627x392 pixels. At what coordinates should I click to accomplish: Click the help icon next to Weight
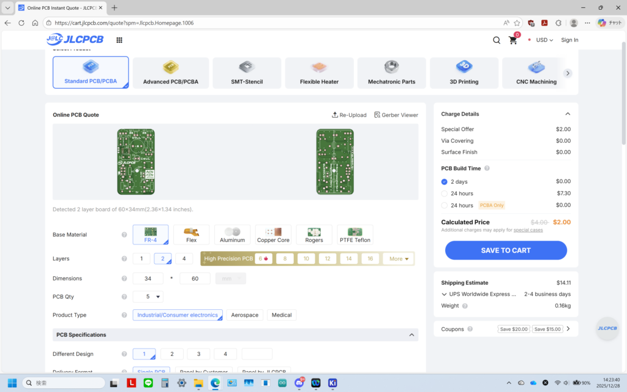click(x=465, y=306)
